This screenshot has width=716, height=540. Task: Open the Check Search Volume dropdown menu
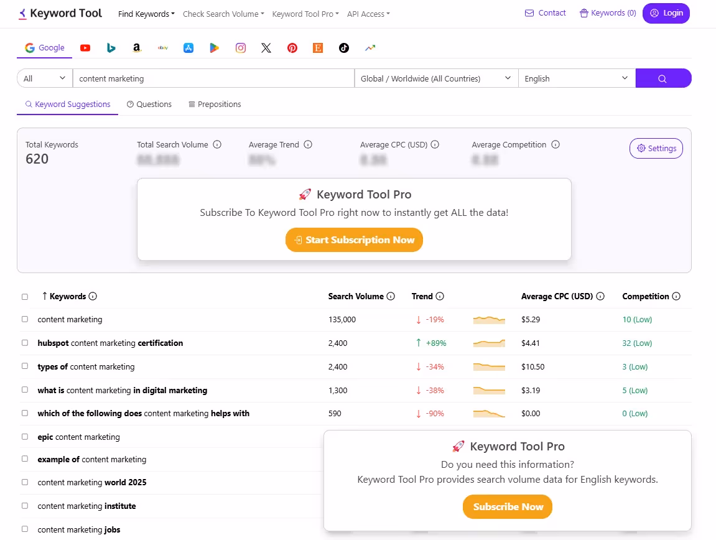pos(223,14)
